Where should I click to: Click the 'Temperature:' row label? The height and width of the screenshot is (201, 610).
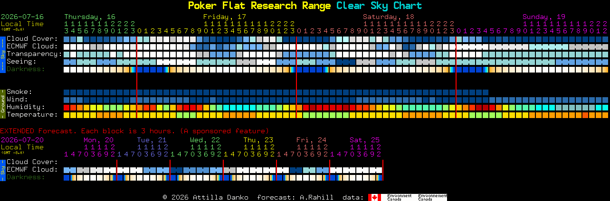click(32, 115)
